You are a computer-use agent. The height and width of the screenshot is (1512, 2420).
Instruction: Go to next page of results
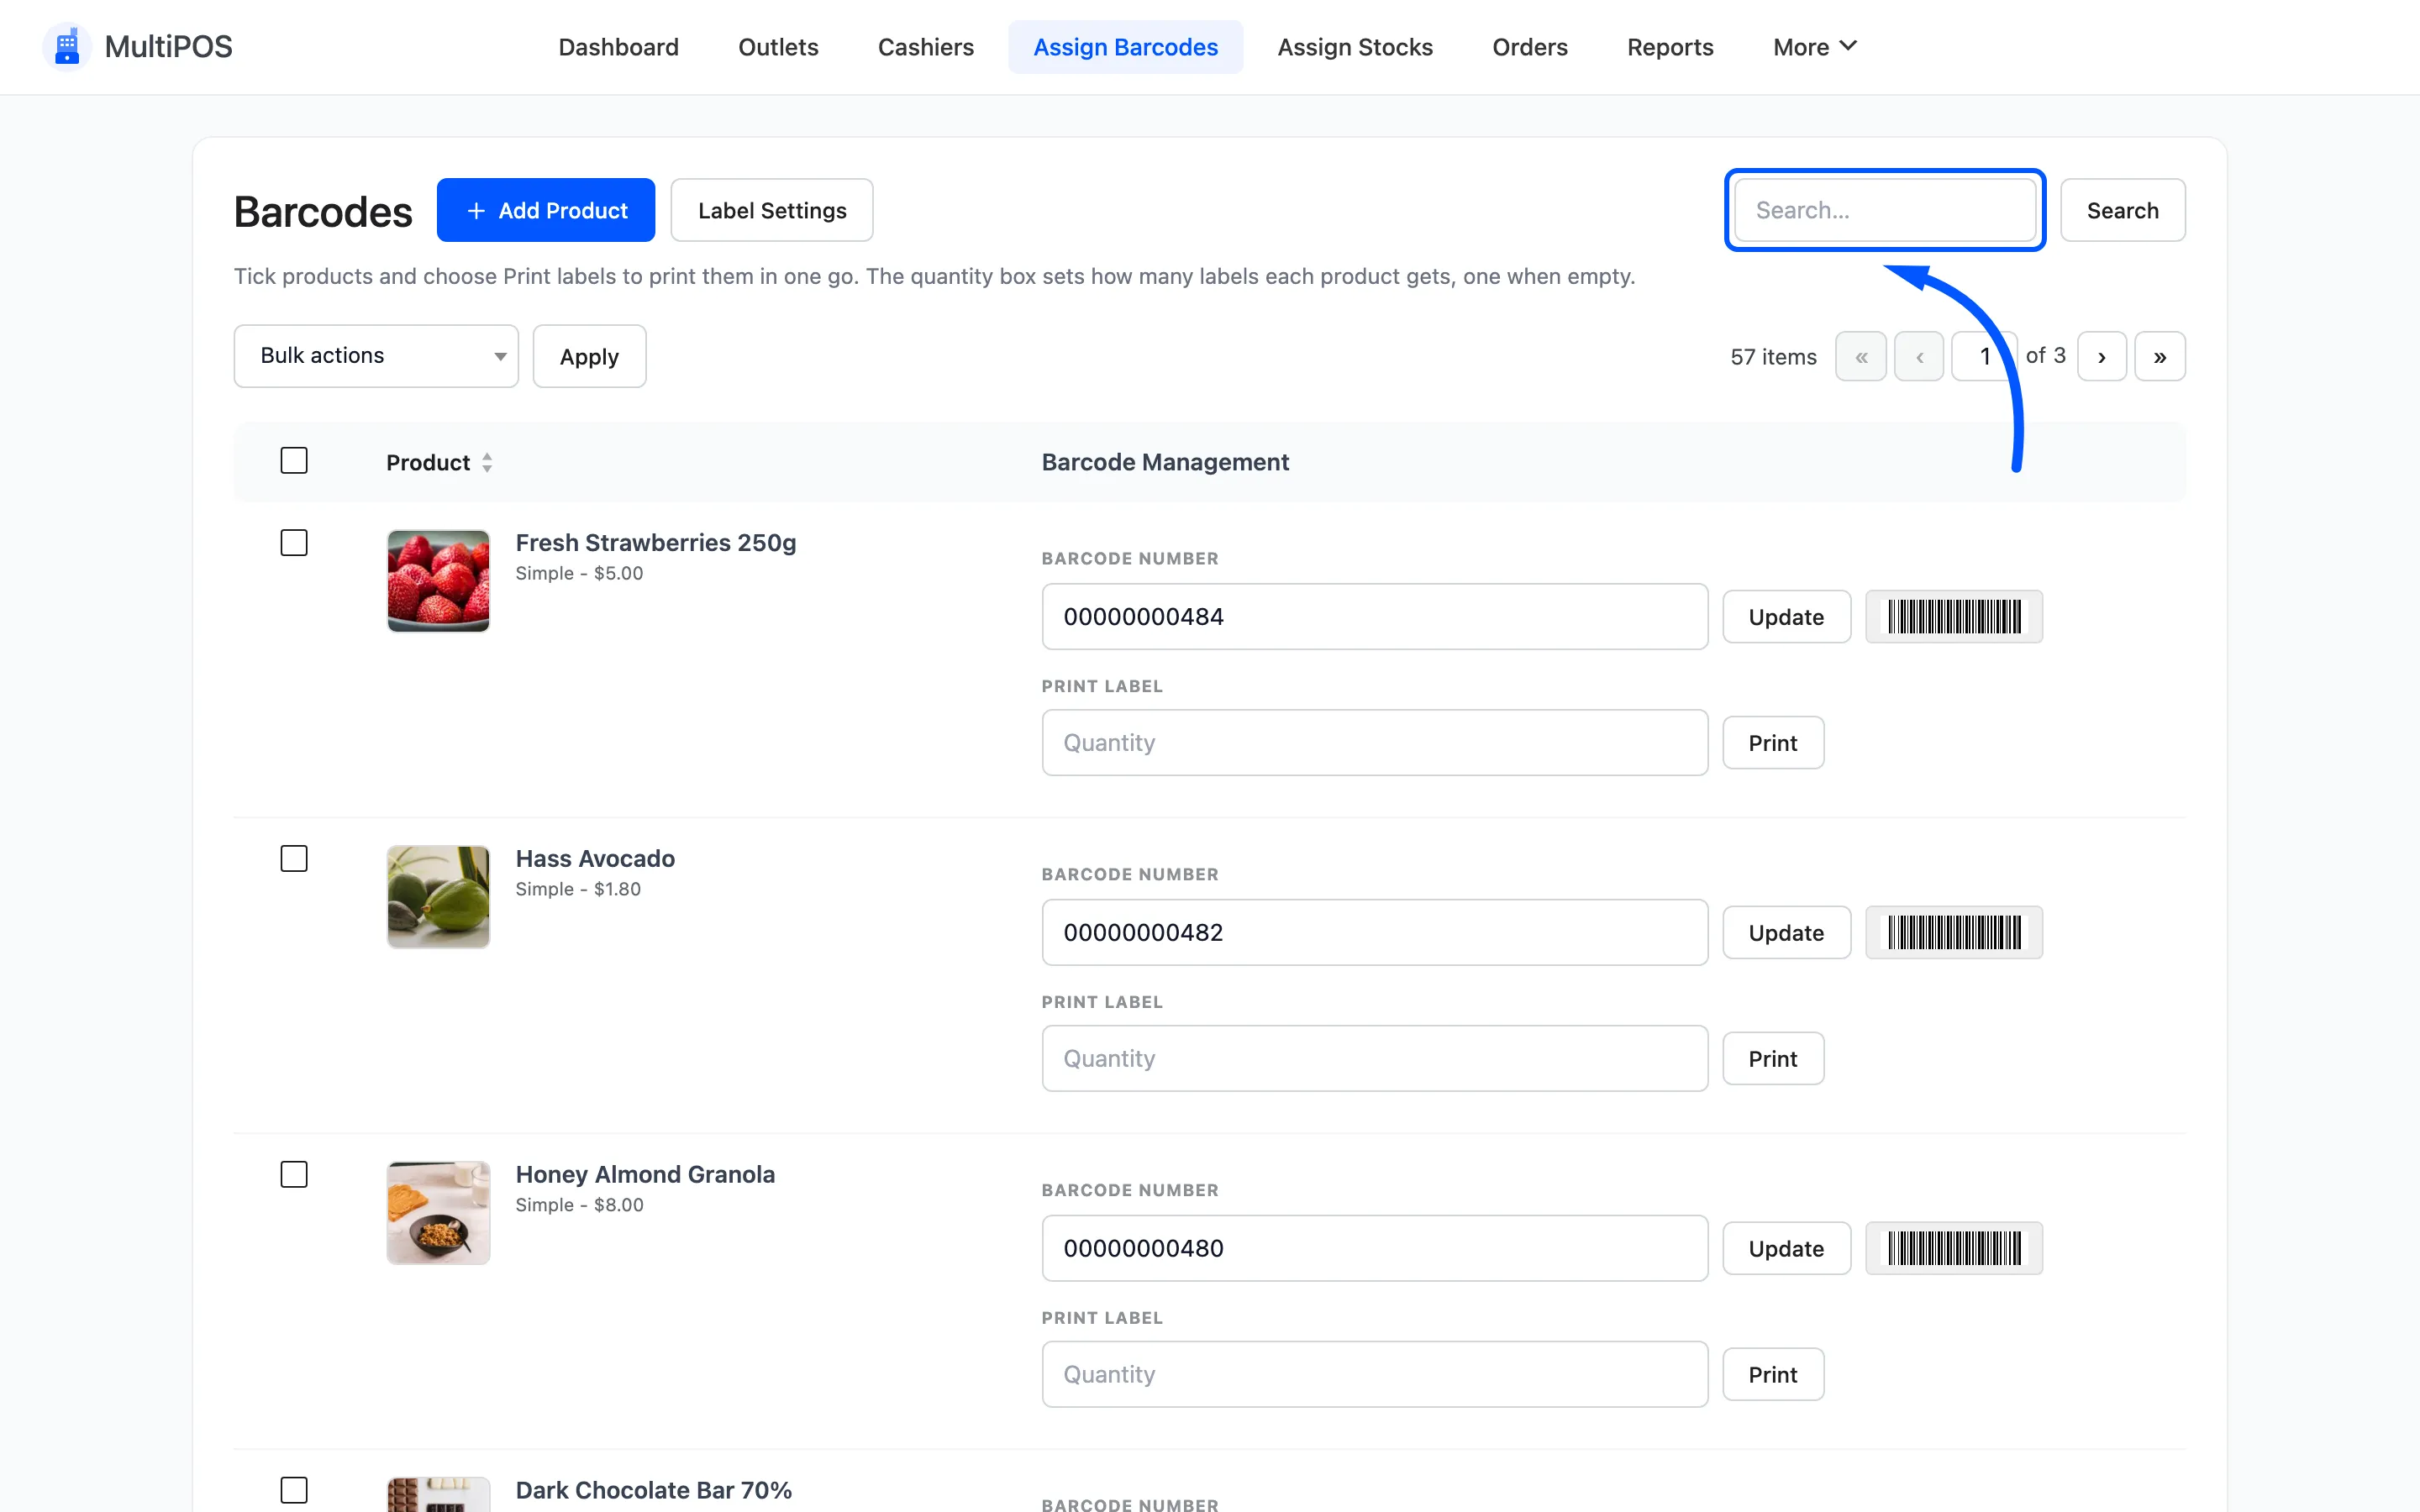pos(2101,357)
